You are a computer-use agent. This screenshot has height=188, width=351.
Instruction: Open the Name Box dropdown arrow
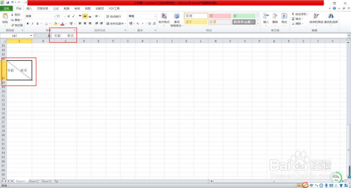click(x=31, y=36)
